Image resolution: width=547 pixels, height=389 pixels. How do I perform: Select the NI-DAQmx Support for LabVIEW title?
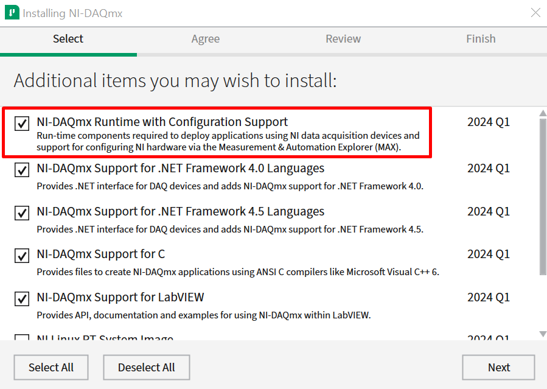pos(120,297)
